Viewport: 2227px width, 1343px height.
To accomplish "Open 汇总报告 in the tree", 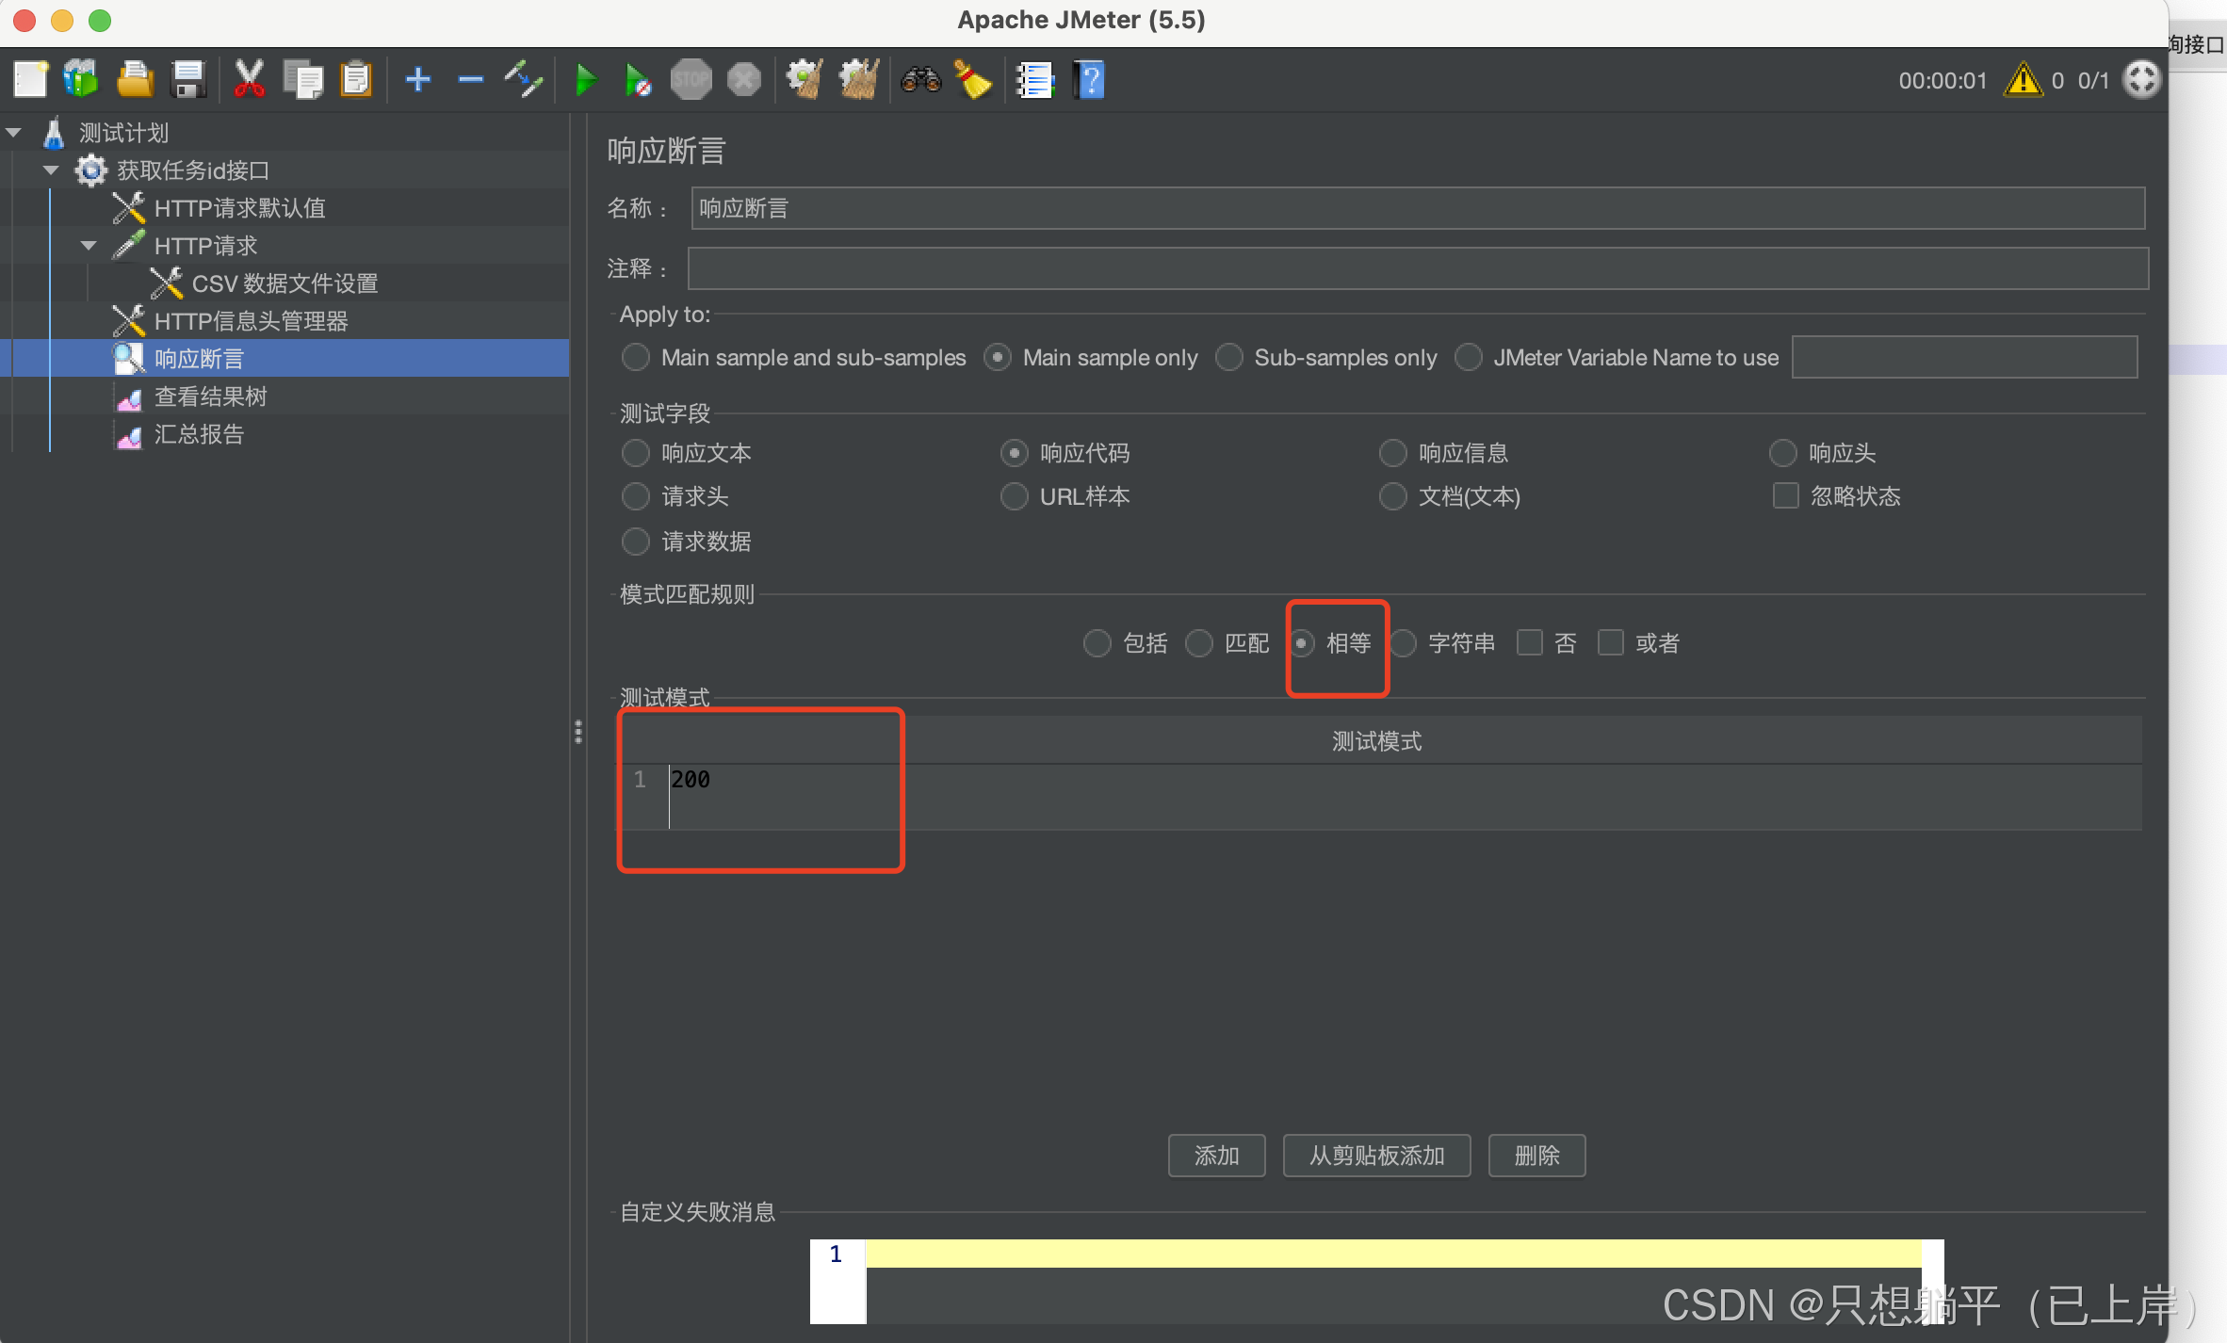I will 199,434.
